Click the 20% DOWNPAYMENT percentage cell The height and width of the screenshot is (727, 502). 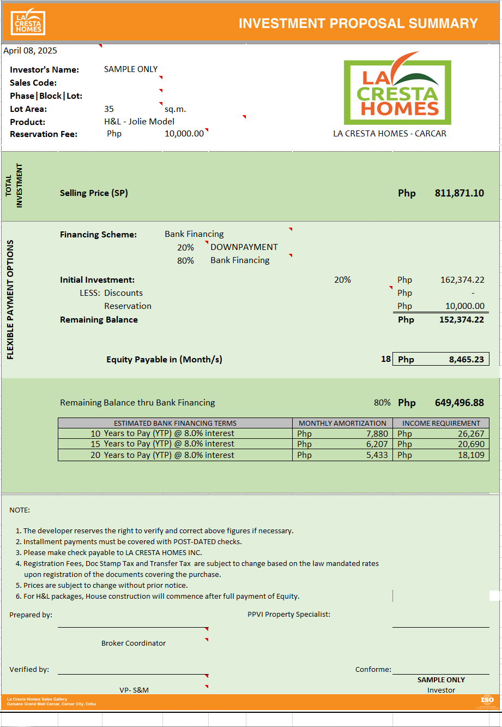tap(185, 247)
